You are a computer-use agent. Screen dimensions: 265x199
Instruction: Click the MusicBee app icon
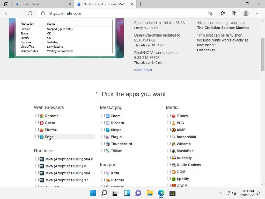click(x=174, y=151)
